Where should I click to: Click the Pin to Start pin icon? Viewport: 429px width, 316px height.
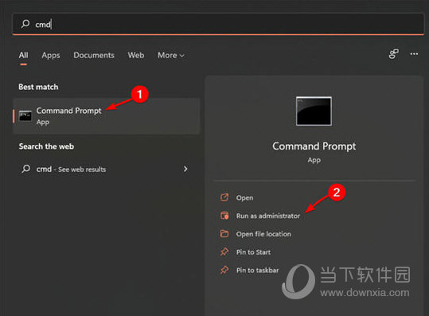(x=224, y=252)
